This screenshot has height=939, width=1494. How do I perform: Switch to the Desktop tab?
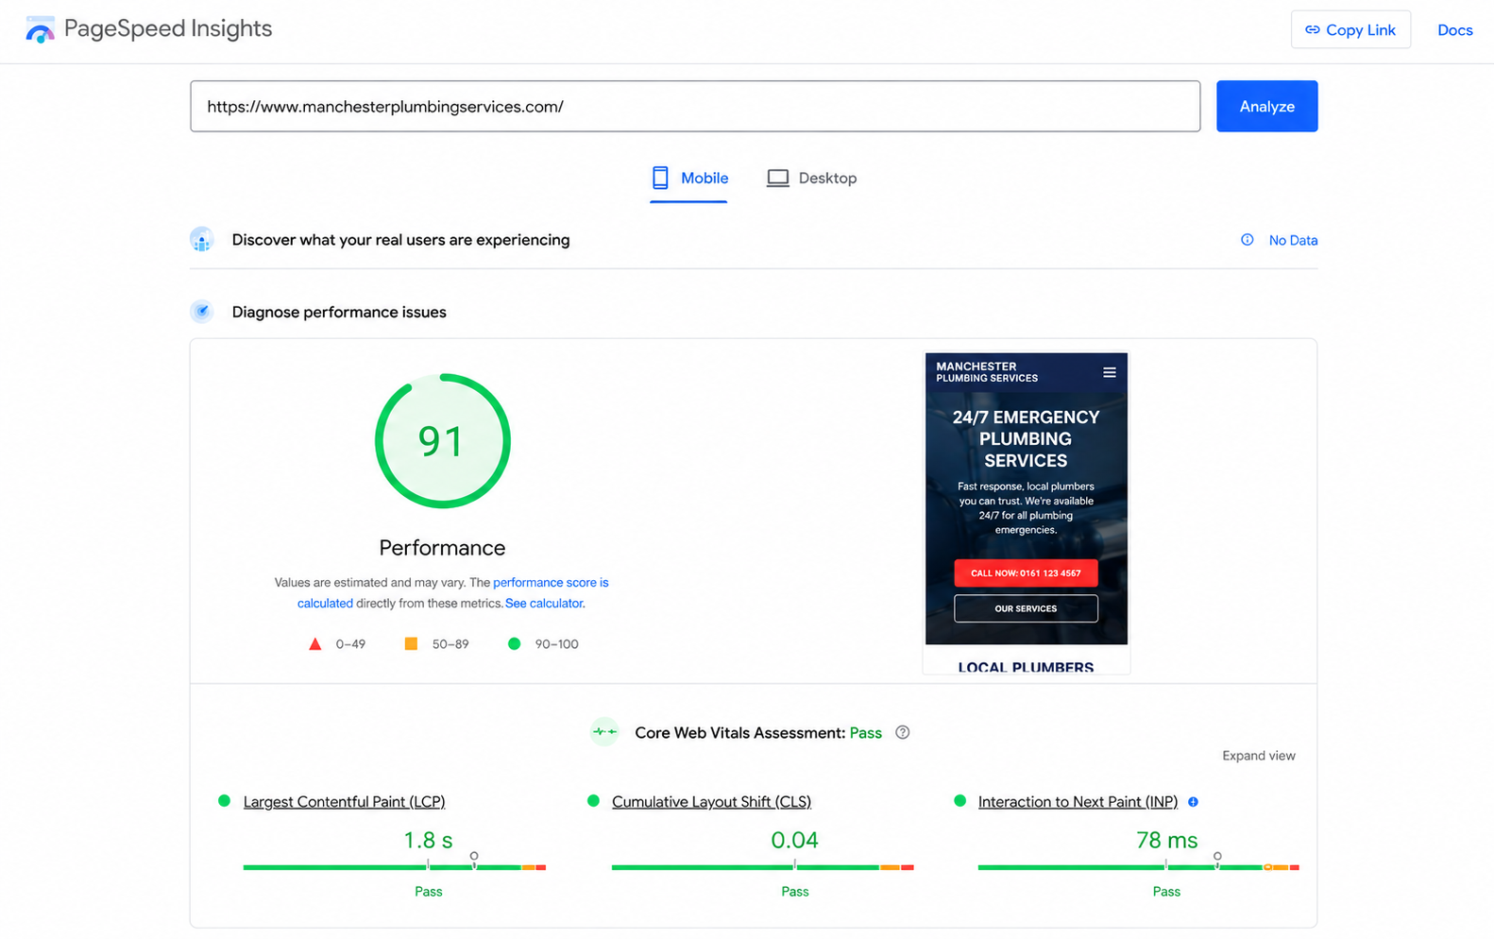click(812, 178)
